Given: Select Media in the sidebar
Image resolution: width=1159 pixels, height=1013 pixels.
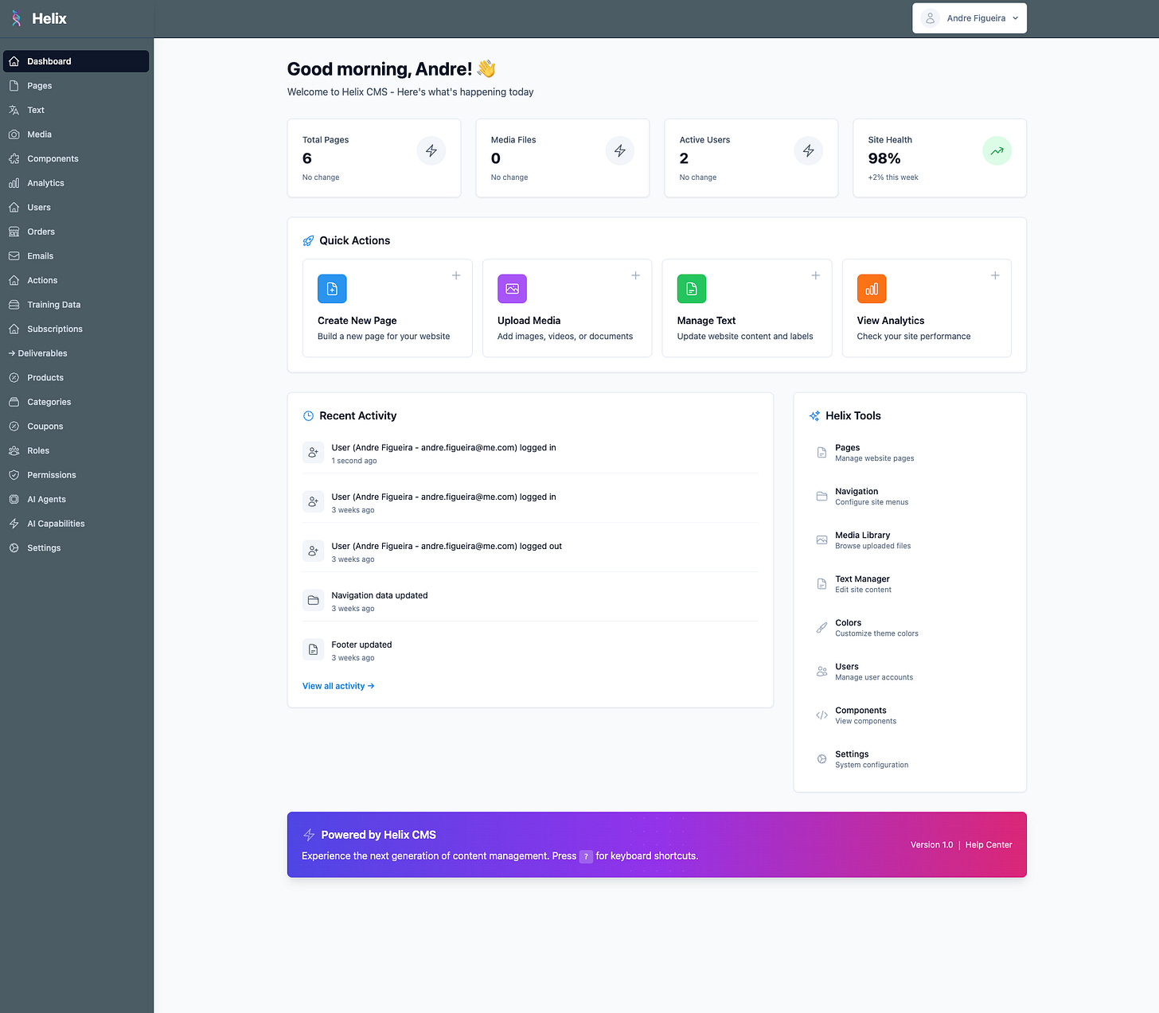Looking at the screenshot, I should [76, 134].
